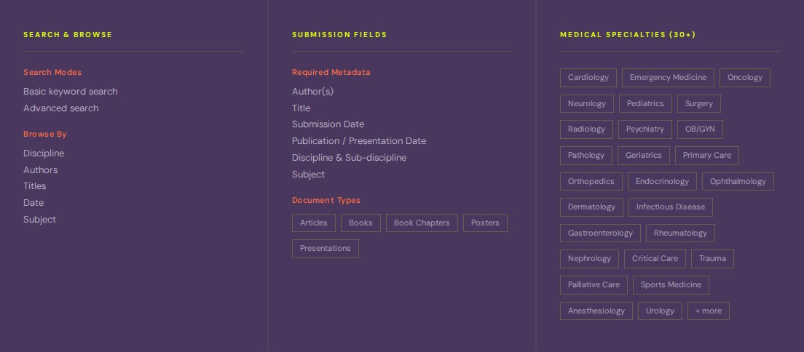
Task: Select the Sports Medicine tag
Action: 671,285
